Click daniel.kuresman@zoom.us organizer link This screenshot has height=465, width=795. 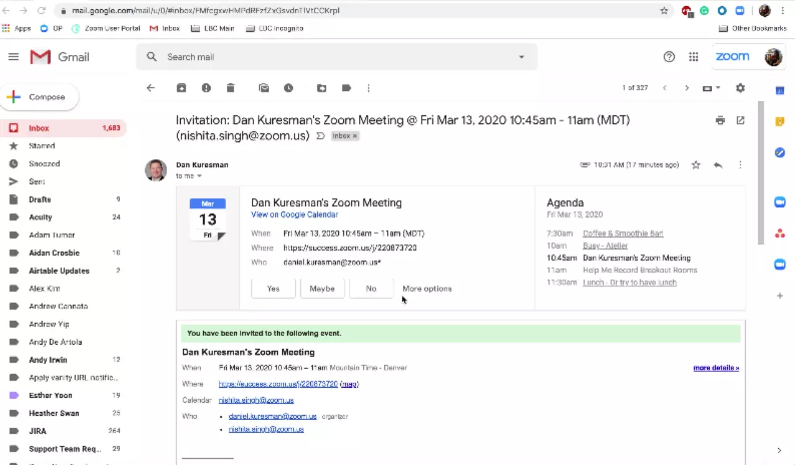tap(272, 416)
